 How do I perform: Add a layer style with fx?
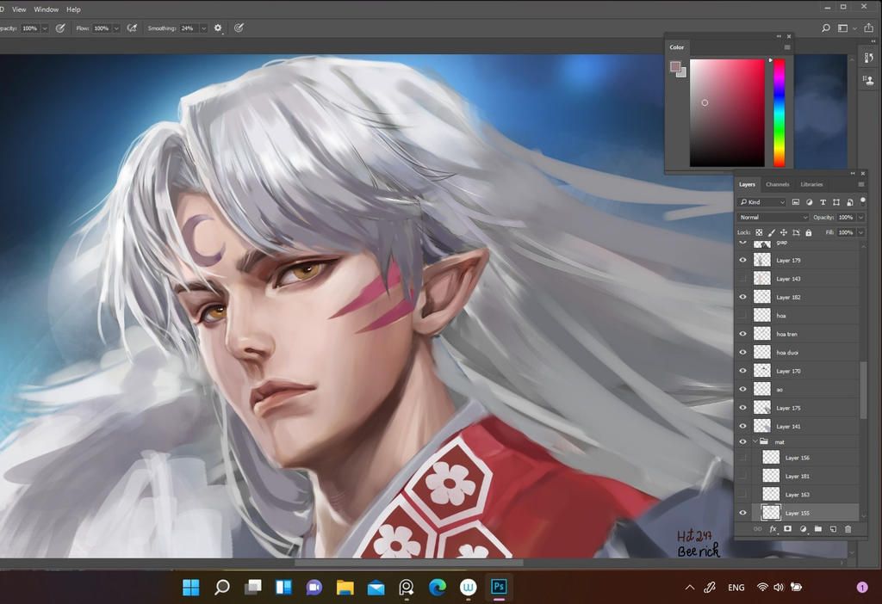tap(773, 528)
